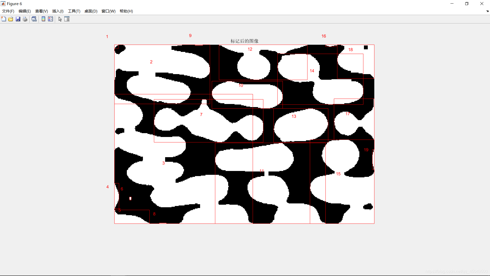This screenshot has height=276, width=490.
Task: Print the figure using printer icon
Action: pos(25,19)
